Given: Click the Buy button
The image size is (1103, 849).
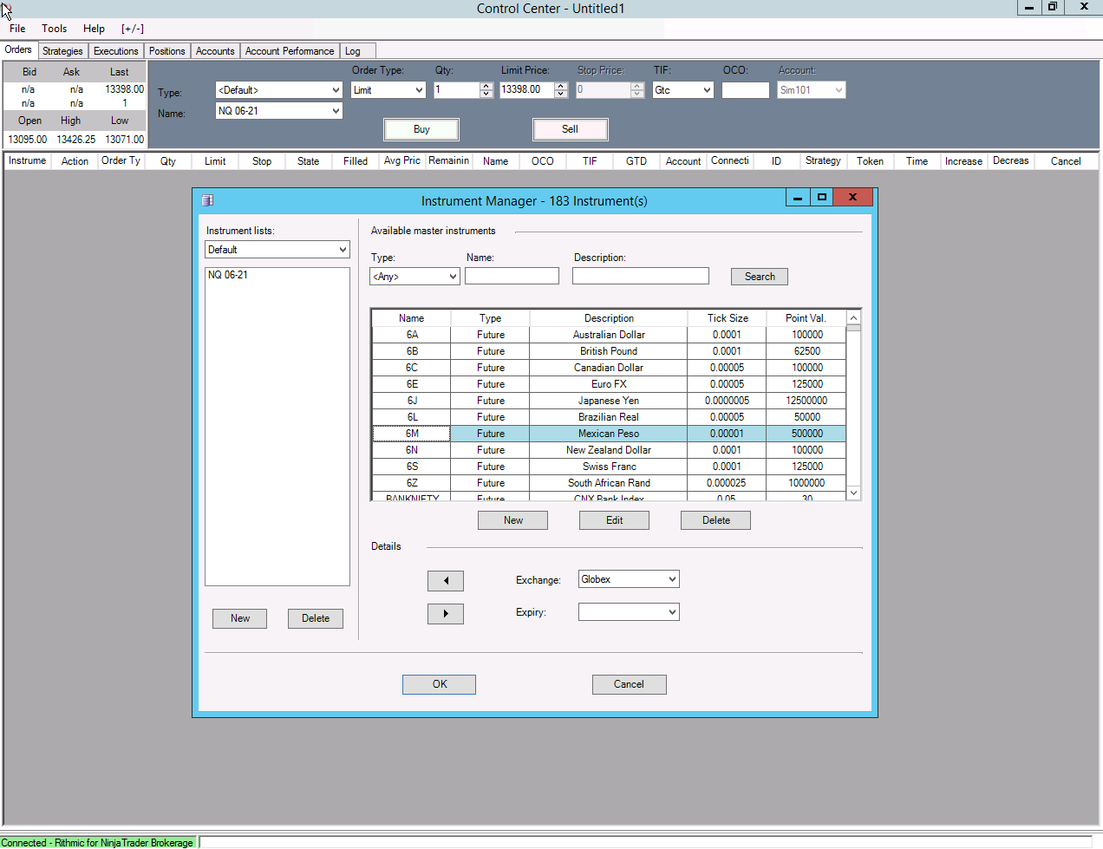Looking at the screenshot, I should [x=421, y=129].
